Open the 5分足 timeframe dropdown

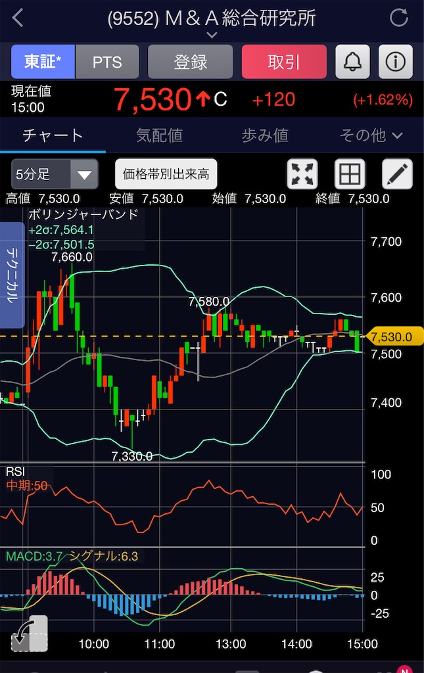[x=55, y=174]
